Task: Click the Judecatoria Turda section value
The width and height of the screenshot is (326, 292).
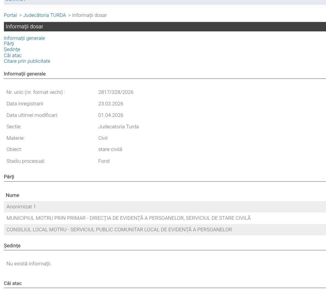Action: point(118,127)
